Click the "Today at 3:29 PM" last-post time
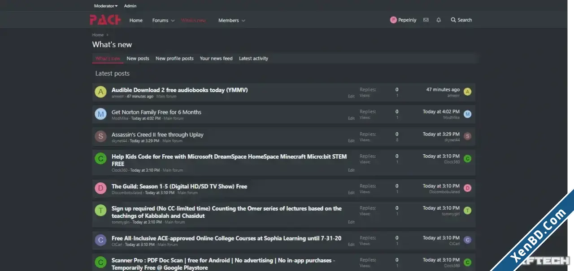This screenshot has height=271, width=574. tap(441, 134)
